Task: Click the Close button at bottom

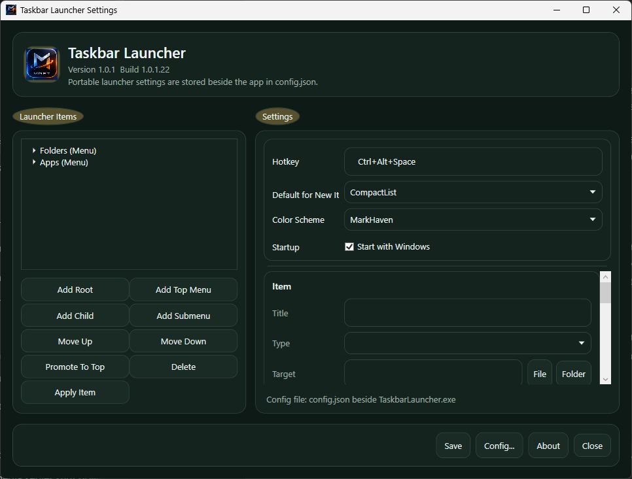Action: (592, 446)
